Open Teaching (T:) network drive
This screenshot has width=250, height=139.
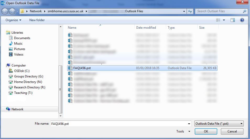[23, 93]
